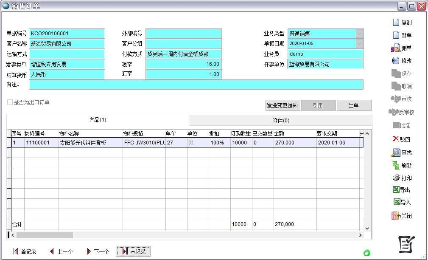Import data using 导入
Screen dimensions: 428x260
(x=396, y=202)
